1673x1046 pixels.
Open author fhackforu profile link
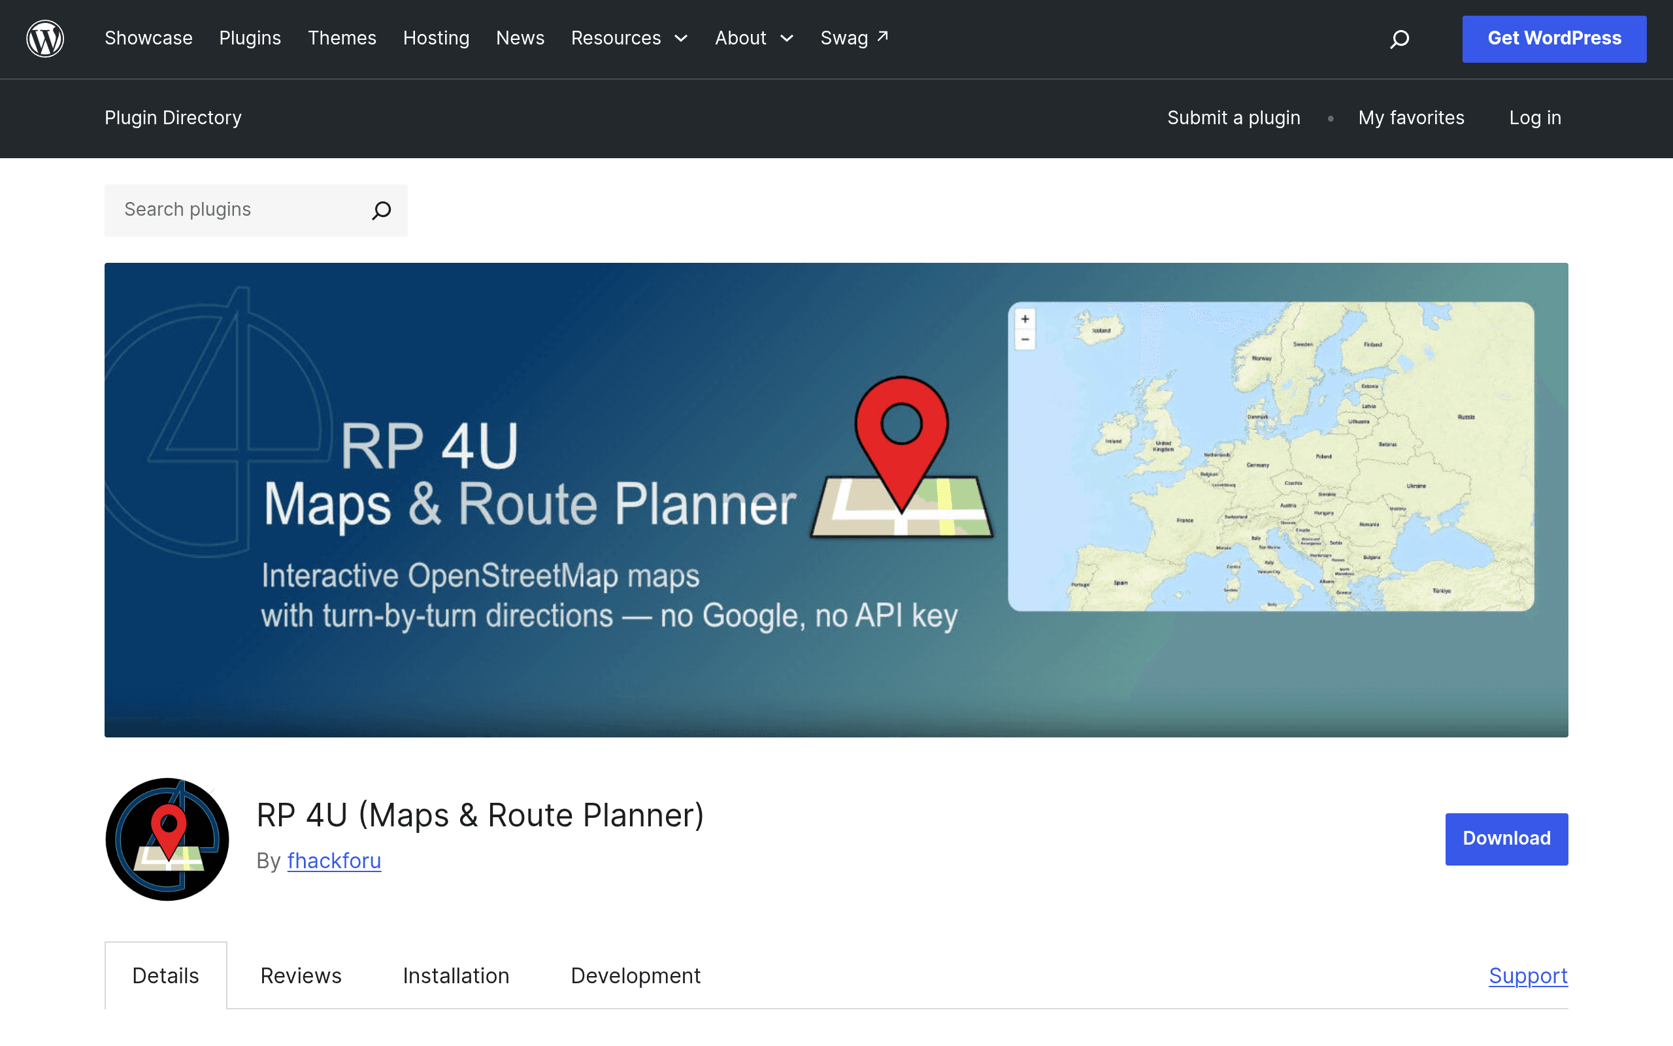tap(334, 860)
